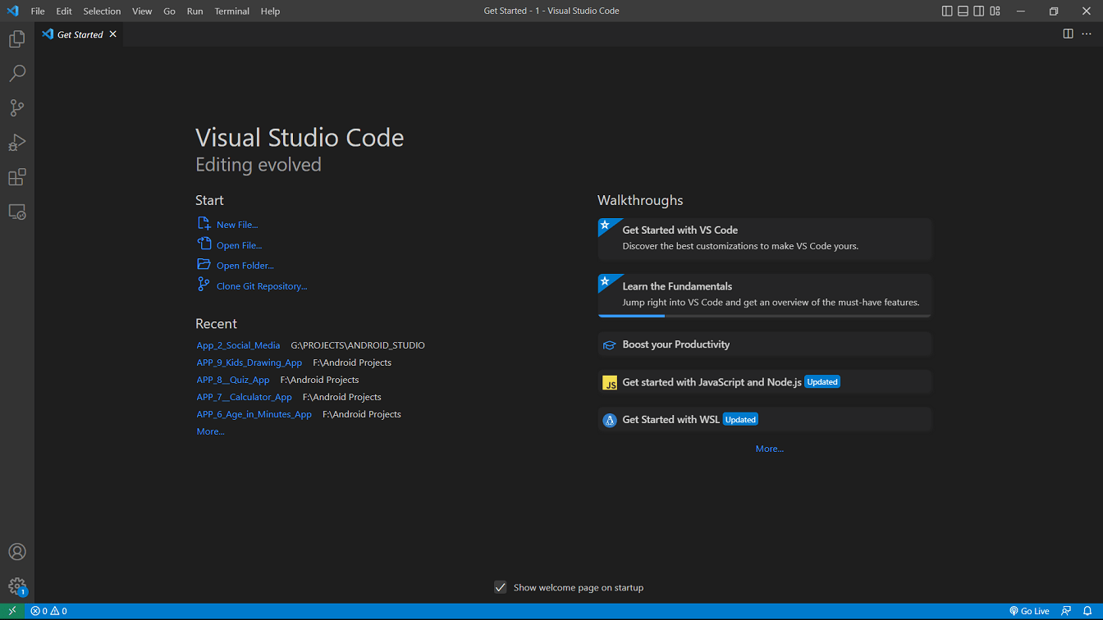Image resolution: width=1103 pixels, height=620 pixels.
Task: Click the New File... link
Action: coord(237,225)
